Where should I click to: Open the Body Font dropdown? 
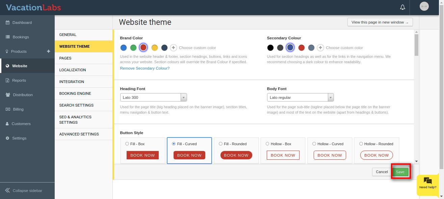(300, 97)
